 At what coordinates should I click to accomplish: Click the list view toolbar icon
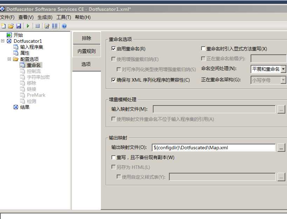click(37, 26)
